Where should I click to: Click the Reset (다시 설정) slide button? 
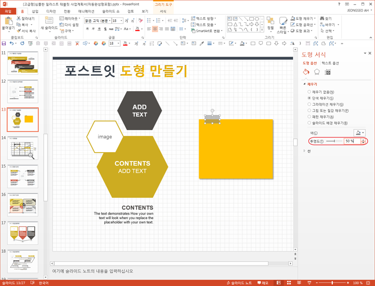[x=69, y=25]
